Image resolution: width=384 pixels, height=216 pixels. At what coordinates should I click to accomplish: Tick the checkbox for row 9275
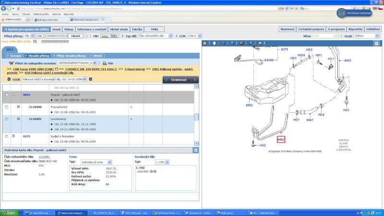click(6, 136)
